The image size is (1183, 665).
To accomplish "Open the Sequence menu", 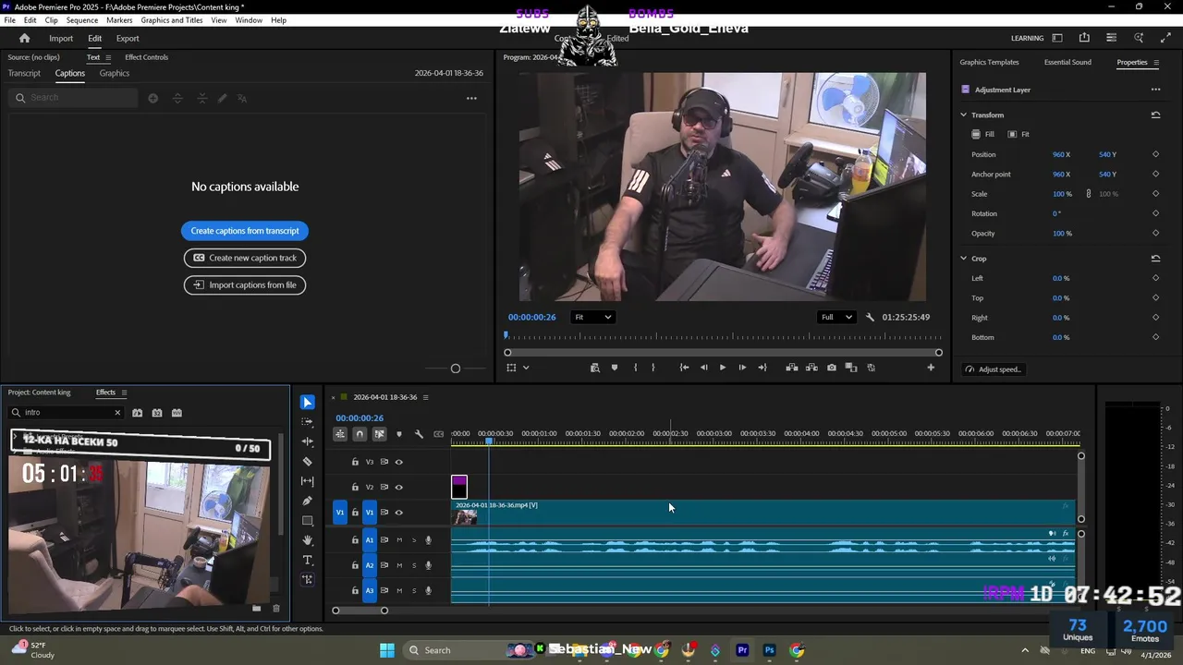I will pos(82,20).
